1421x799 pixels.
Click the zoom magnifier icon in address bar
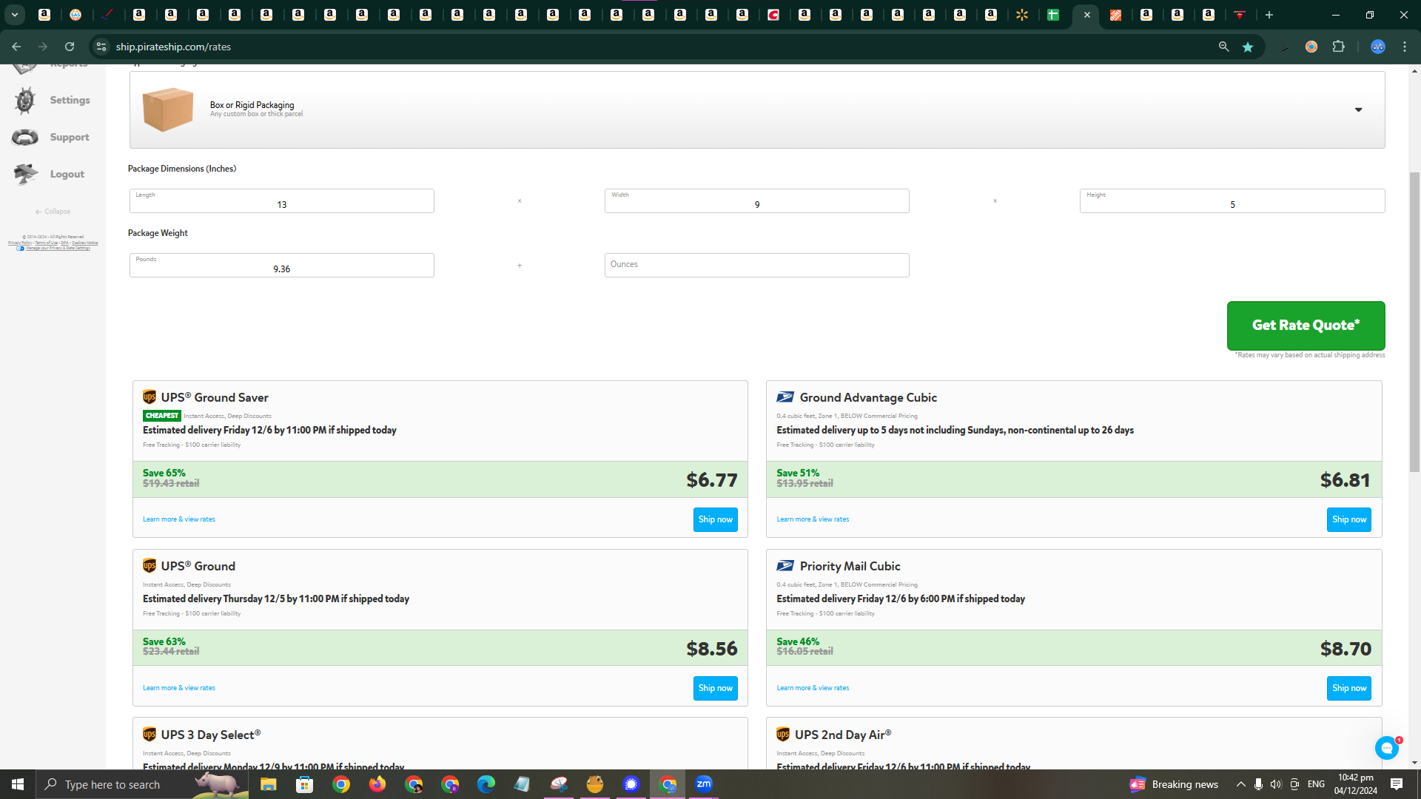click(x=1223, y=47)
